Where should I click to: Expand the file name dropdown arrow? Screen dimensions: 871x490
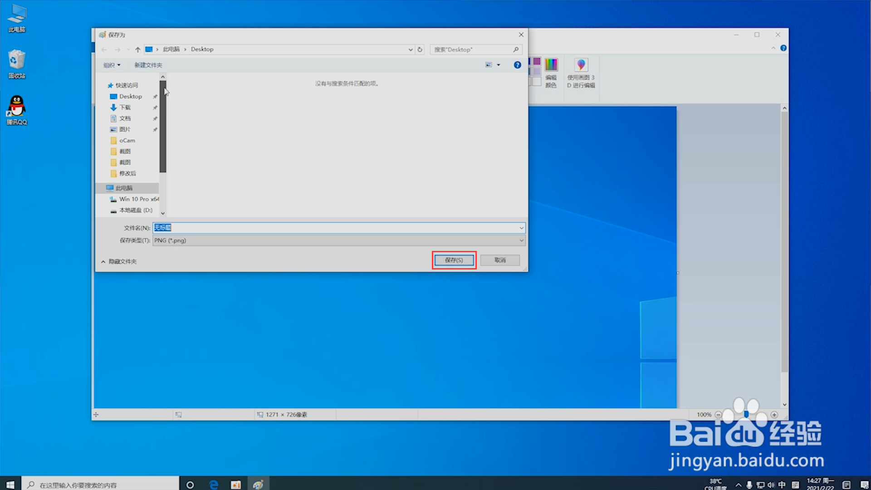tap(521, 228)
